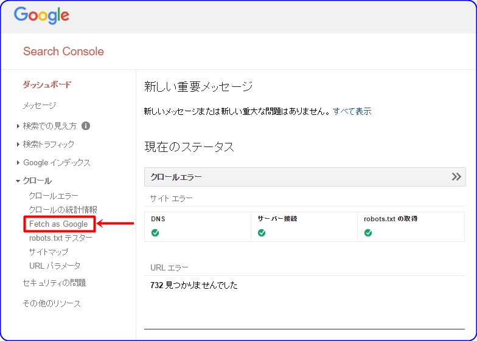Image resolution: width=477 pixels, height=341 pixels.
Task: Click the double chevron on クロールエラー header
Action: 456,176
